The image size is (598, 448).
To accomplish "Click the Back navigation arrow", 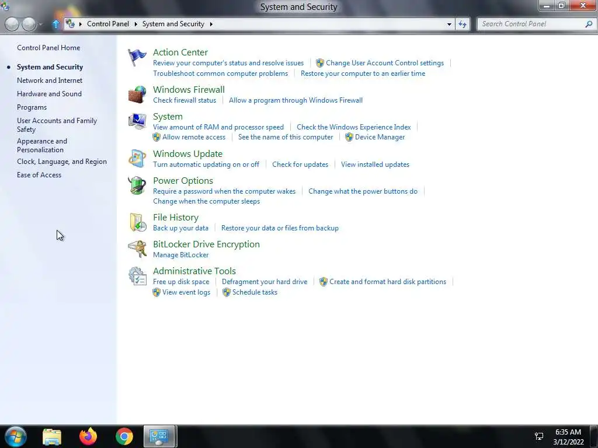I will coord(12,24).
